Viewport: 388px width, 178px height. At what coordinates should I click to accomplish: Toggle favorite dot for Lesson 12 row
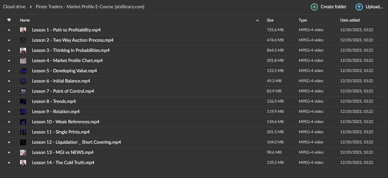[9, 142]
